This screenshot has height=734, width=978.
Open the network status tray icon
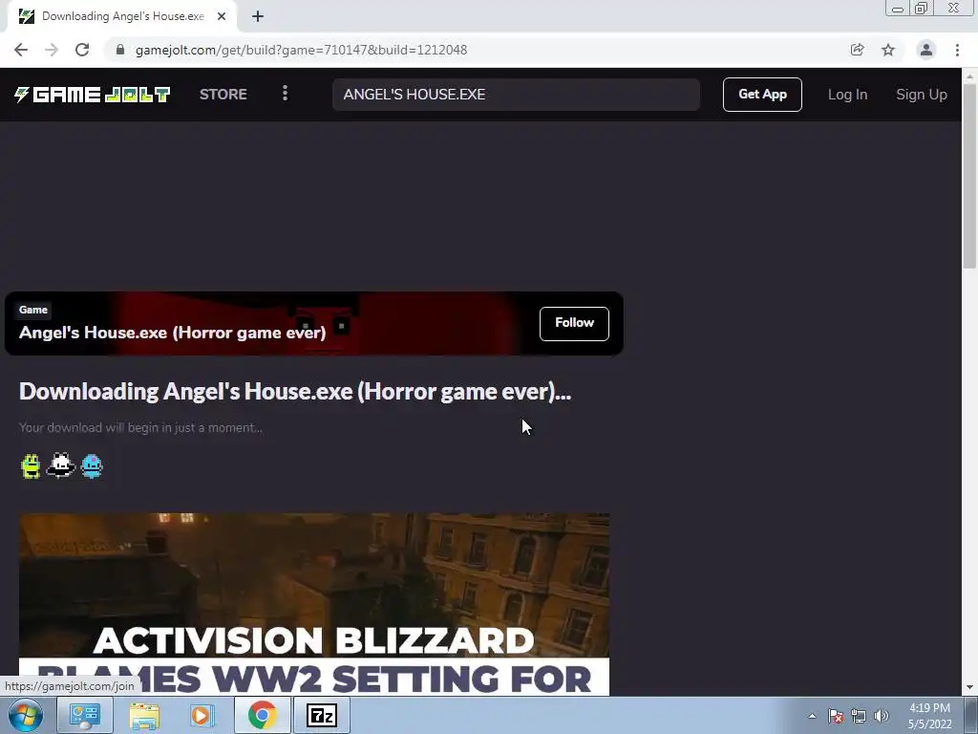coord(859,716)
